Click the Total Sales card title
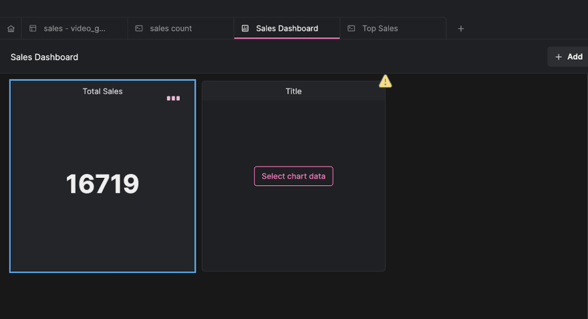 click(102, 91)
